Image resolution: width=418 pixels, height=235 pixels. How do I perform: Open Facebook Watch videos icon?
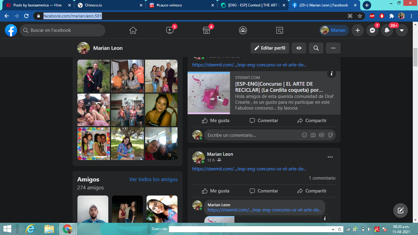(x=170, y=30)
